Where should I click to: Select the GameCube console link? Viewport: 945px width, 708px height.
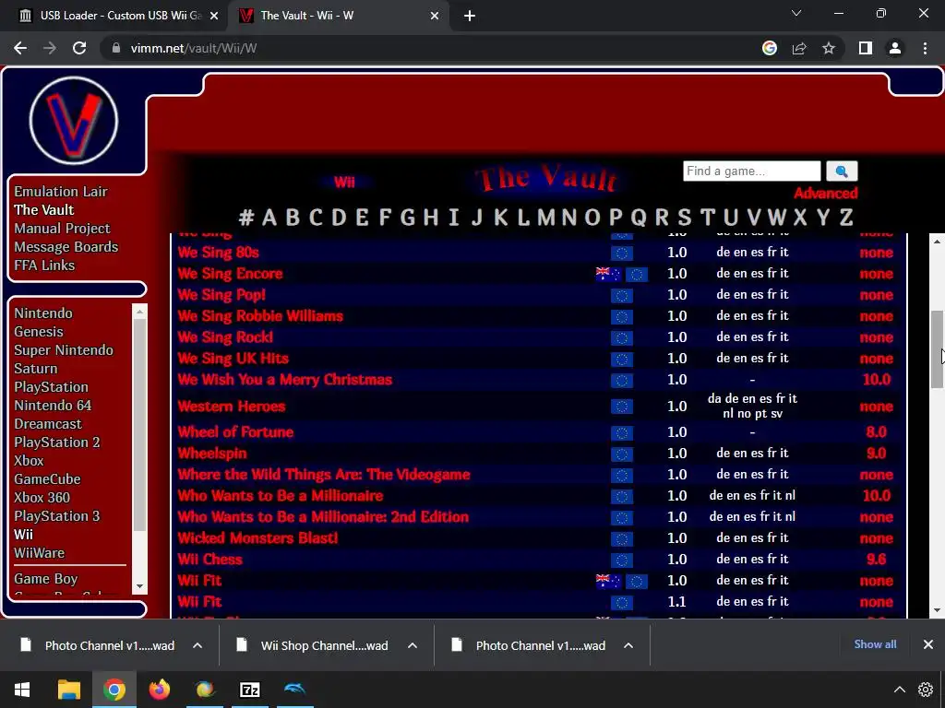pos(48,479)
